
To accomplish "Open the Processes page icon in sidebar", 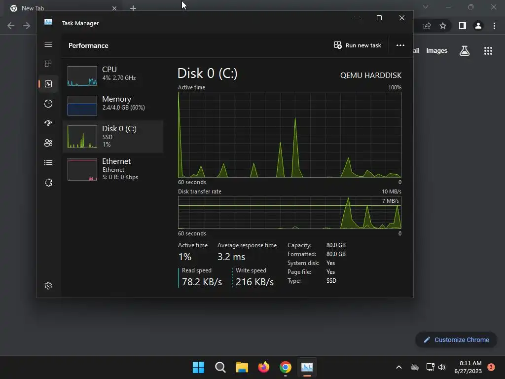I will coord(48,64).
